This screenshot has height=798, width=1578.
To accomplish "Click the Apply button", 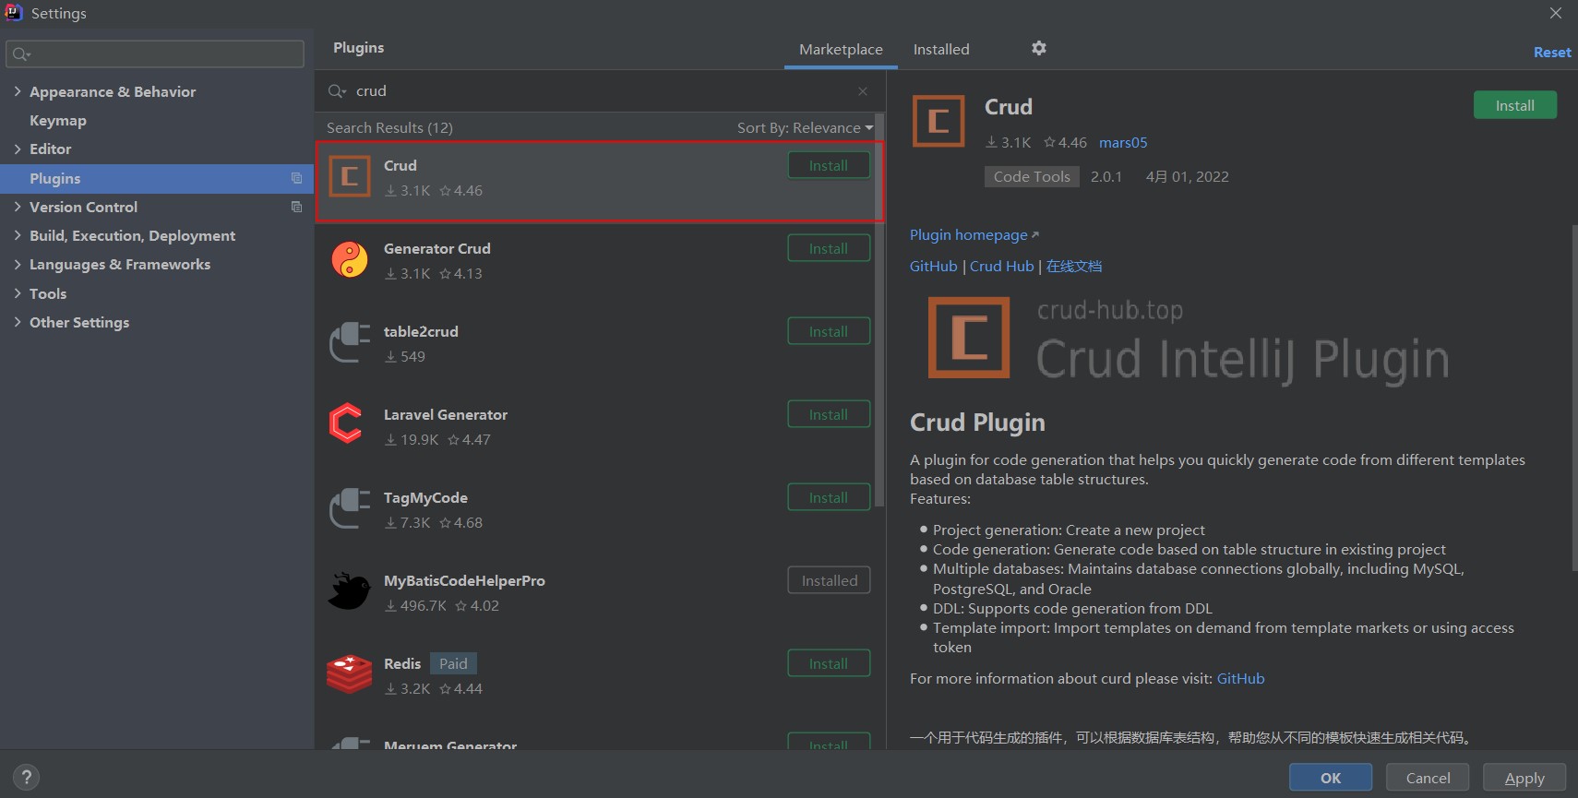I will (x=1524, y=778).
